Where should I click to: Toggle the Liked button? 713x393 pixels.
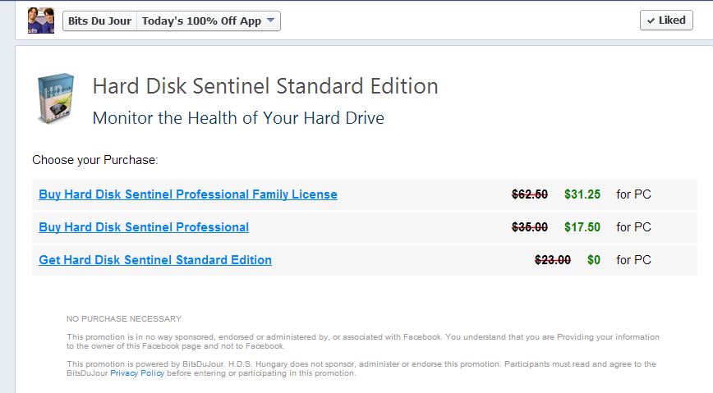[x=666, y=21]
